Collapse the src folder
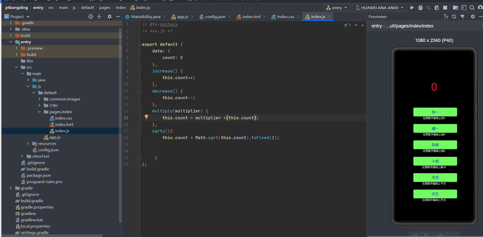The height and width of the screenshot is (237, 483). 17,67
